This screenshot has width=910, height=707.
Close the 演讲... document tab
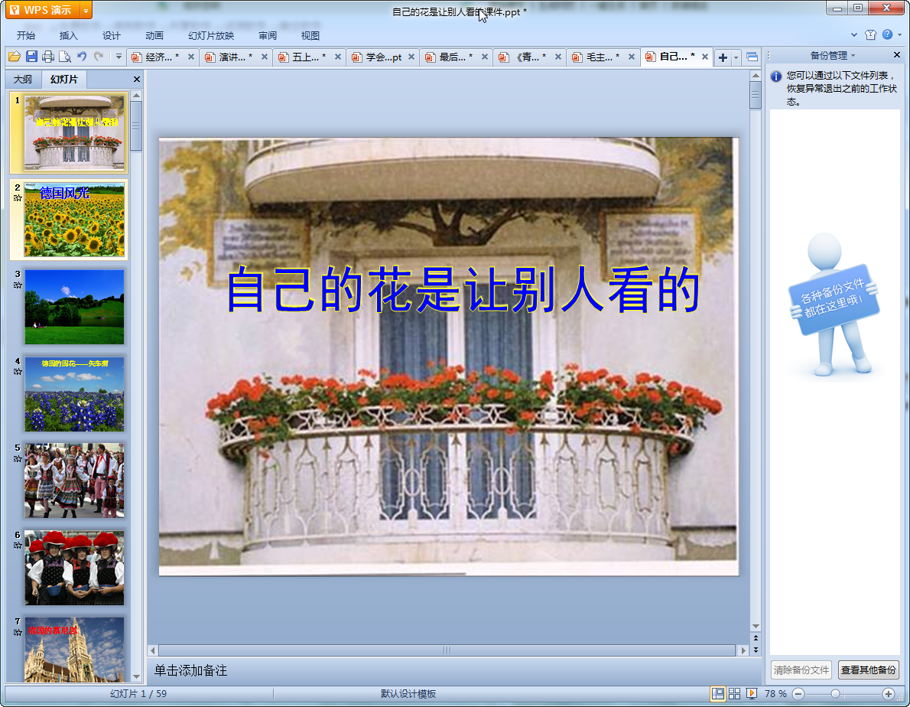tap(265, 57)
